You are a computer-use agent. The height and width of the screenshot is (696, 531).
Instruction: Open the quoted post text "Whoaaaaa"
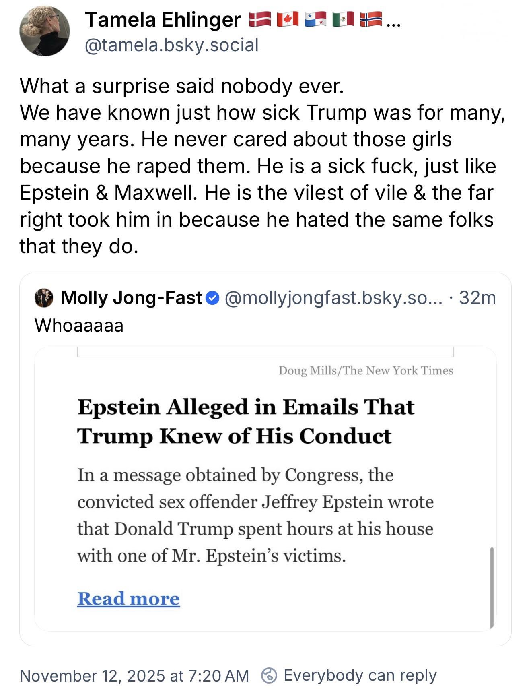coord(79,325)
